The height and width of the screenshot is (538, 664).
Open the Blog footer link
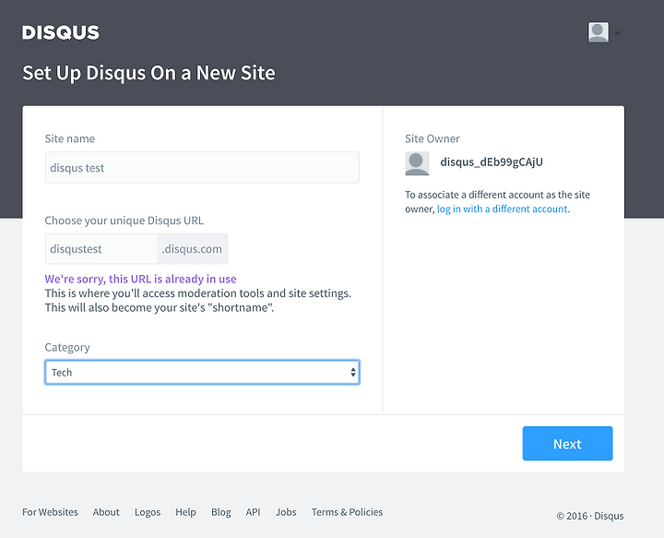220,512
